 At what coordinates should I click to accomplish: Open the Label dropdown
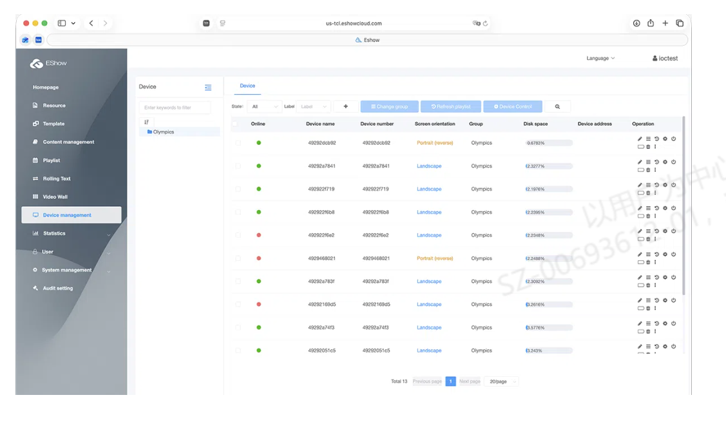click(314, 106)
